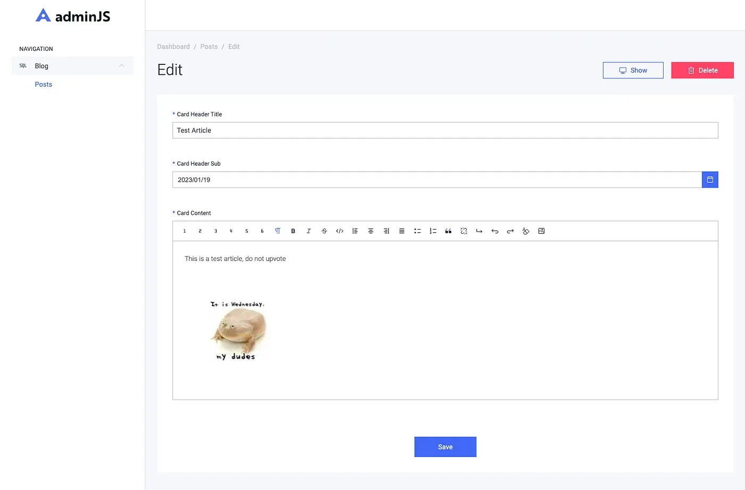Save the post changes
Screen dimensions: 745x490
pyautogui.click(x=445, y=447)
